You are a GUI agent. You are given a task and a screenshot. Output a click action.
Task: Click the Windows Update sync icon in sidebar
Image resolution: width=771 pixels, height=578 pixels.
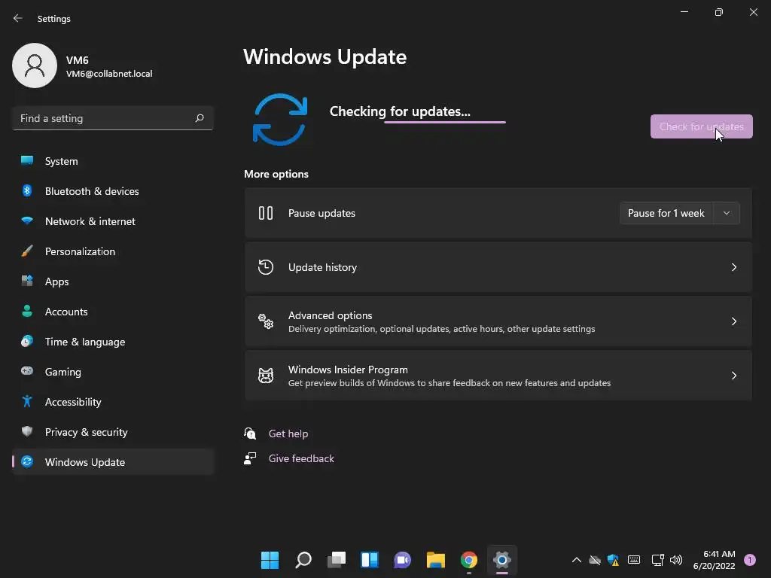click(x=27, y=461)
